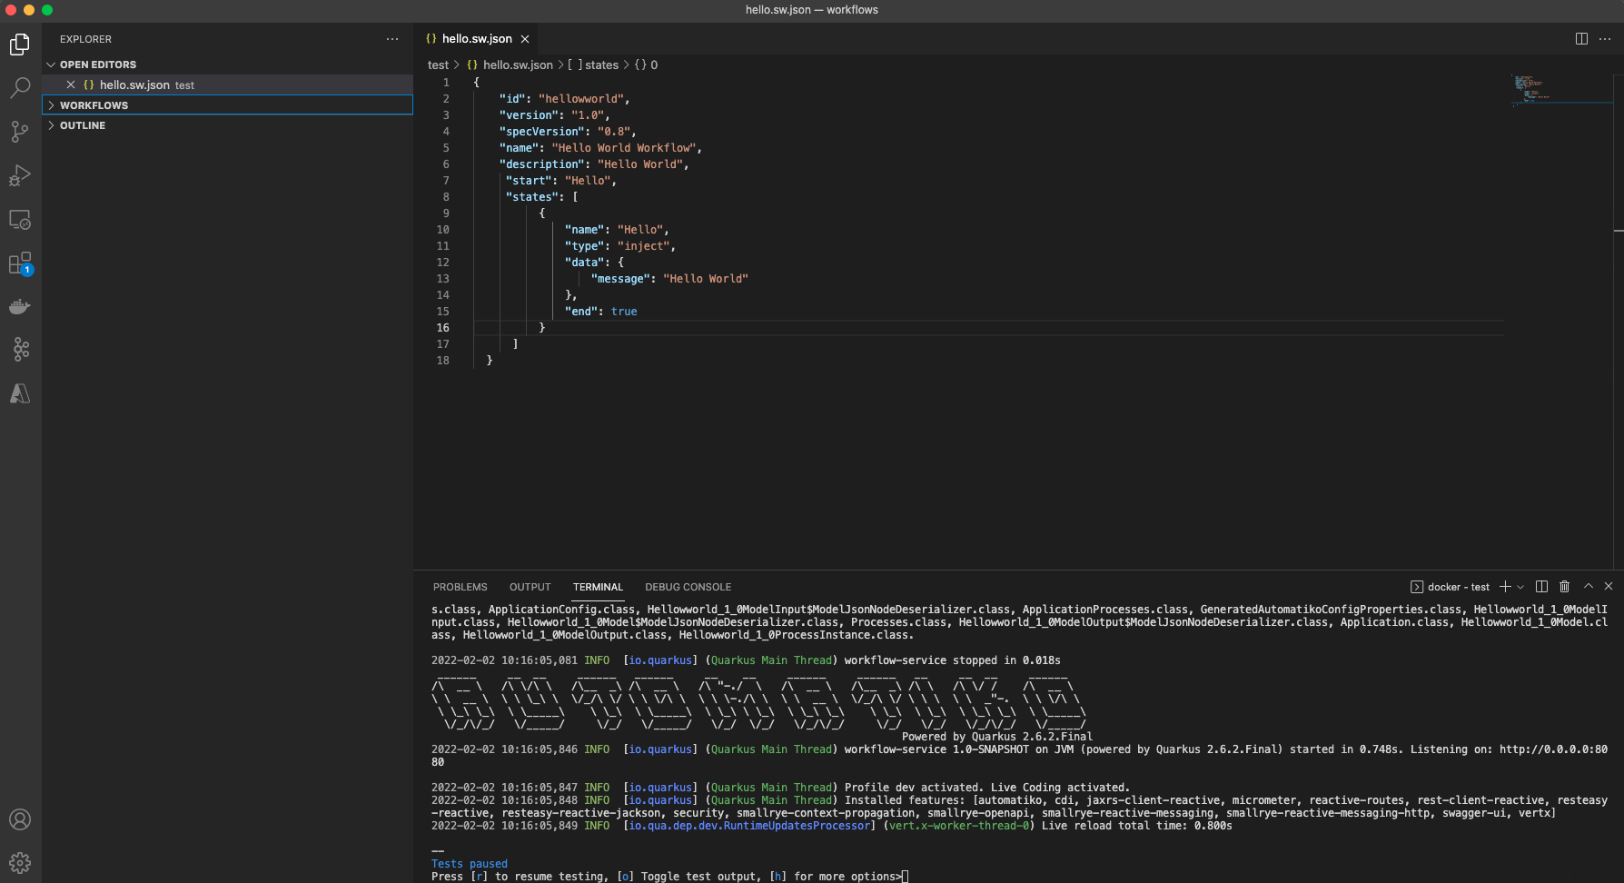Kill the terminal with trash icon

tap(1564, 587)
